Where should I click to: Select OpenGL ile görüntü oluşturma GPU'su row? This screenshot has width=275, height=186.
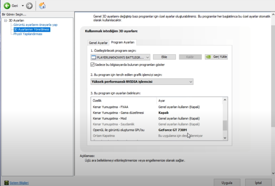[x=157, y=130]
